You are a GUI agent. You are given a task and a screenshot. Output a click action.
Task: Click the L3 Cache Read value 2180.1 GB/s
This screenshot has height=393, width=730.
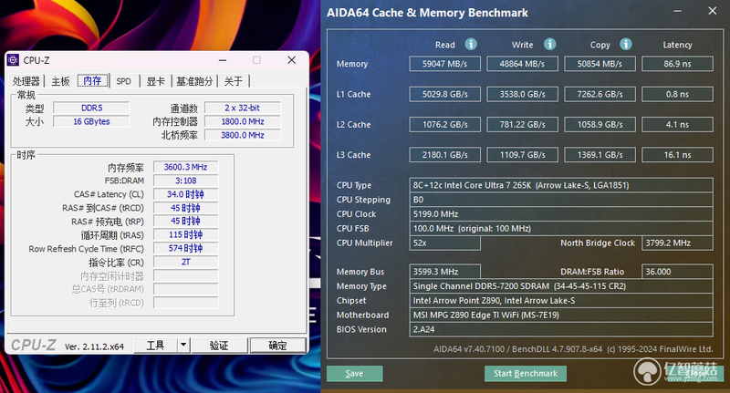tap(445, 155)
